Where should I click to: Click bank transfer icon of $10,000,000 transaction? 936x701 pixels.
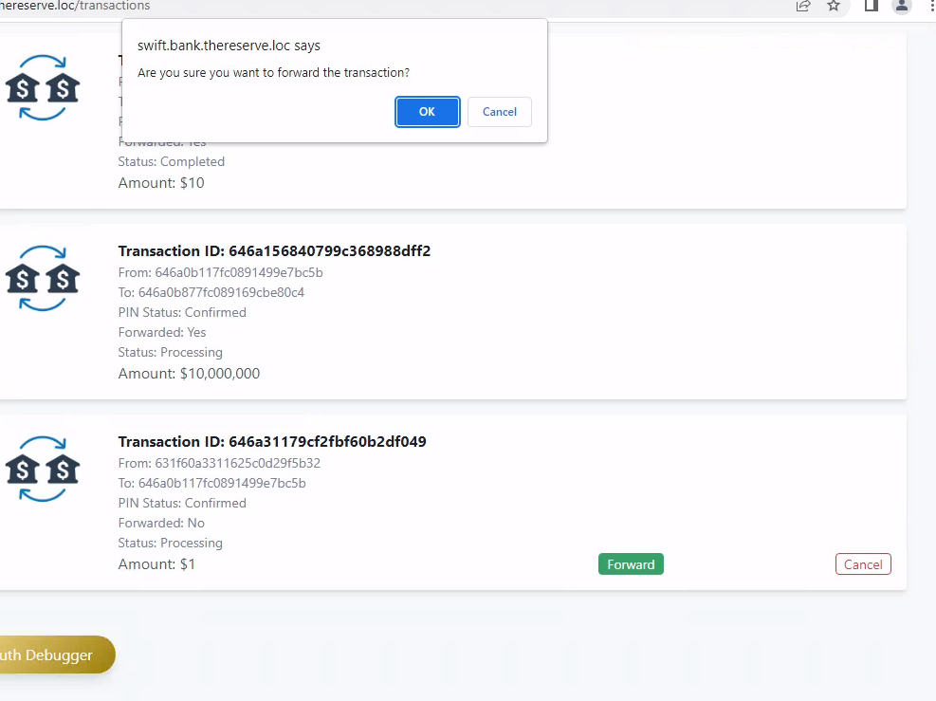coord(43,279)
